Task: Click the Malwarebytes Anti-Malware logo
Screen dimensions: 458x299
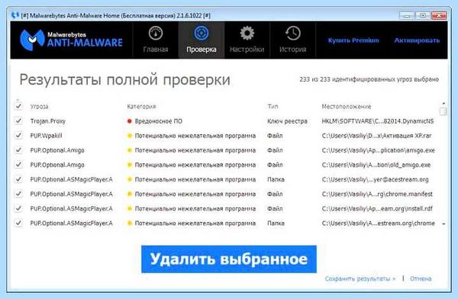Action: click(x=71, y=40)
